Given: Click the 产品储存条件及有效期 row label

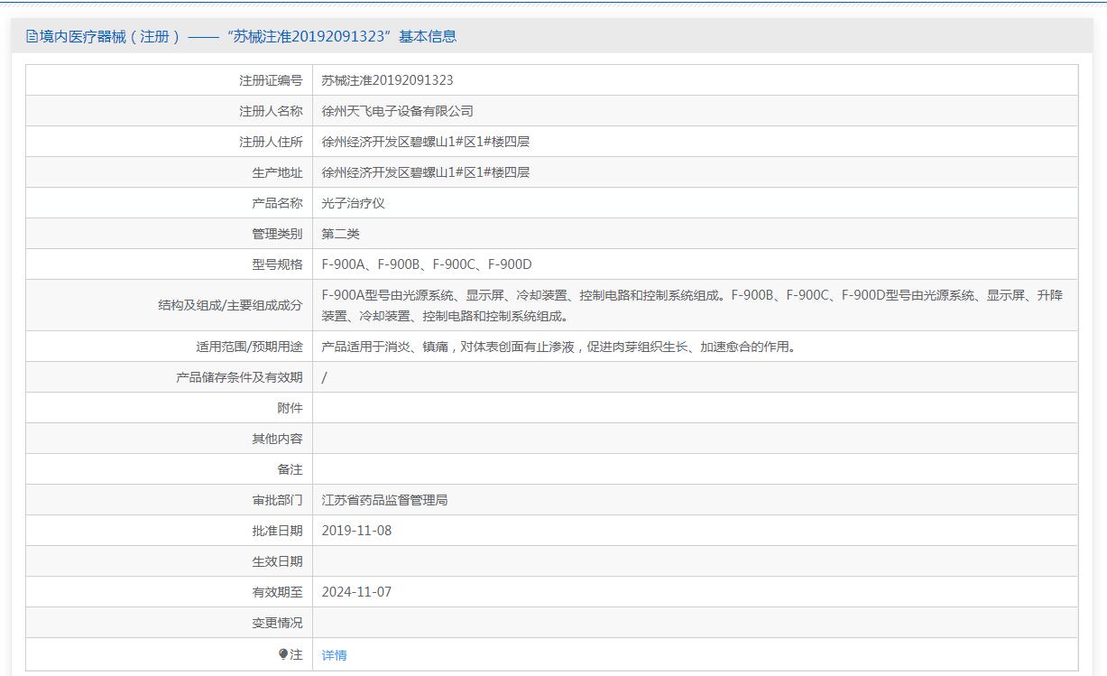Looking at the screenshot, I should [x=239, y=377].
